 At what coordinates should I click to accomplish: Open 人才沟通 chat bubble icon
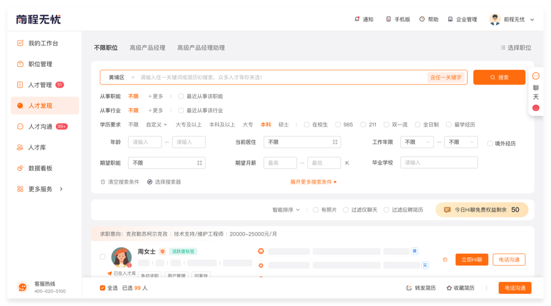(20, 127)
